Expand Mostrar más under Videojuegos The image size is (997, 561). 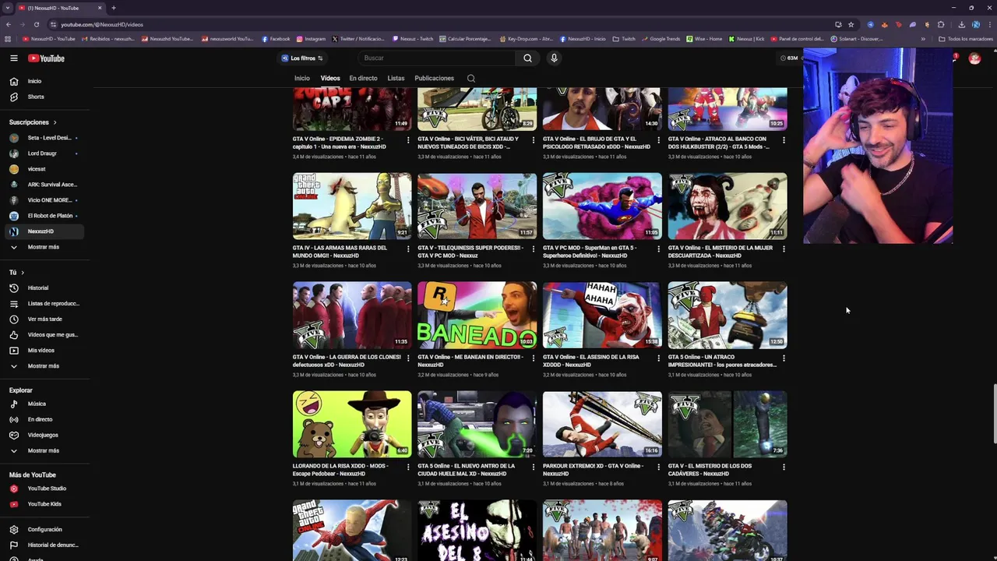[x=42, y=450]
